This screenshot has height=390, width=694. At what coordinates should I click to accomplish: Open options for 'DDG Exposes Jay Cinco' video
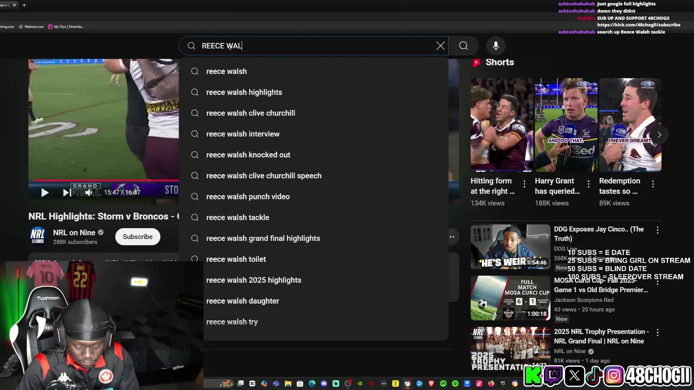[x=658, y=230]
